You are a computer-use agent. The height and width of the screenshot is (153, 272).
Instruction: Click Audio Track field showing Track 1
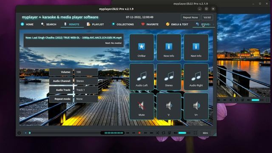pos(86,90)
